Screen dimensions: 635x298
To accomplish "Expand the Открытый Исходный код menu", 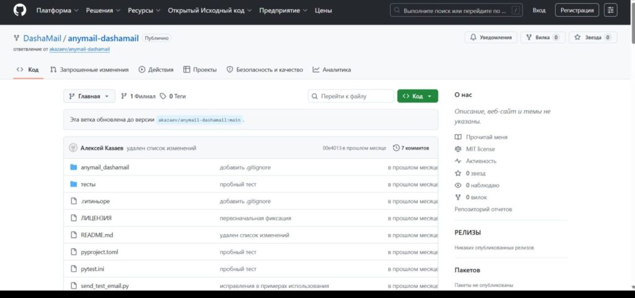I will [210, 11].
